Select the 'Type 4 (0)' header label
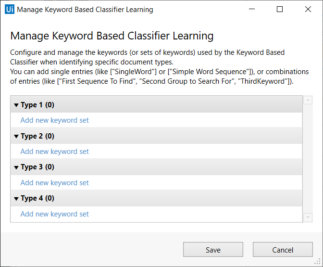This screenshot has width=323, height=267. tap(37, 199)
